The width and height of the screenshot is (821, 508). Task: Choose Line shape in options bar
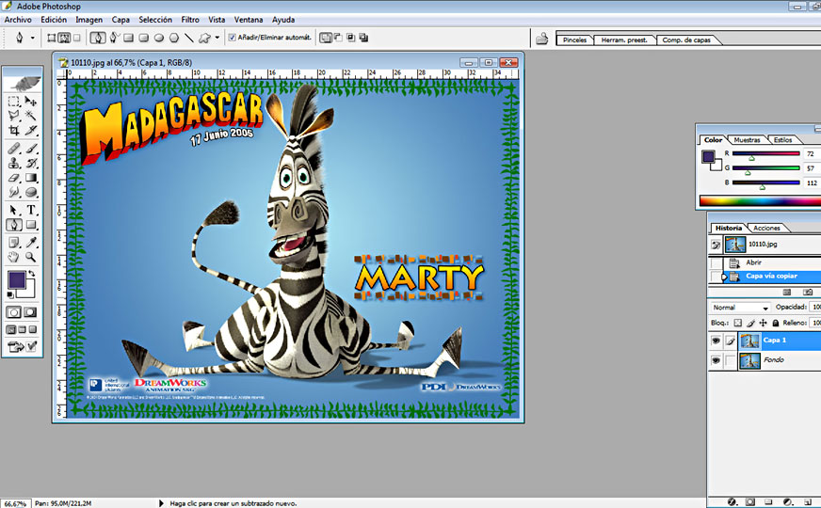[189, 38]
